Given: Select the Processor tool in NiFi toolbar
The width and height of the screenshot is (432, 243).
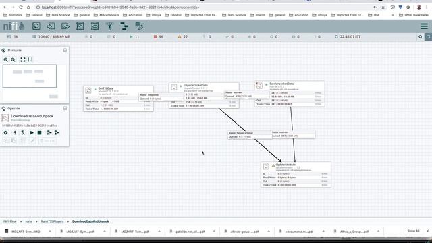Looking at the screenshot, I should point(36,26).
